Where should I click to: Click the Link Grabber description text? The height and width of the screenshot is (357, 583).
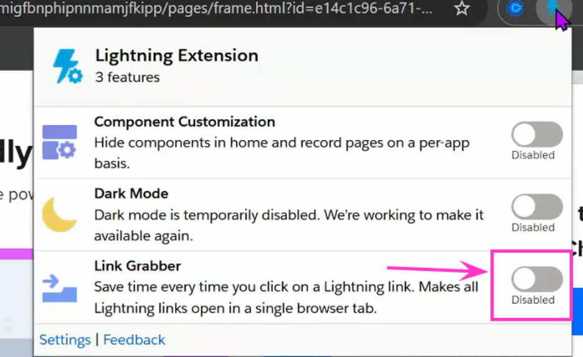(x=286, y=298)
